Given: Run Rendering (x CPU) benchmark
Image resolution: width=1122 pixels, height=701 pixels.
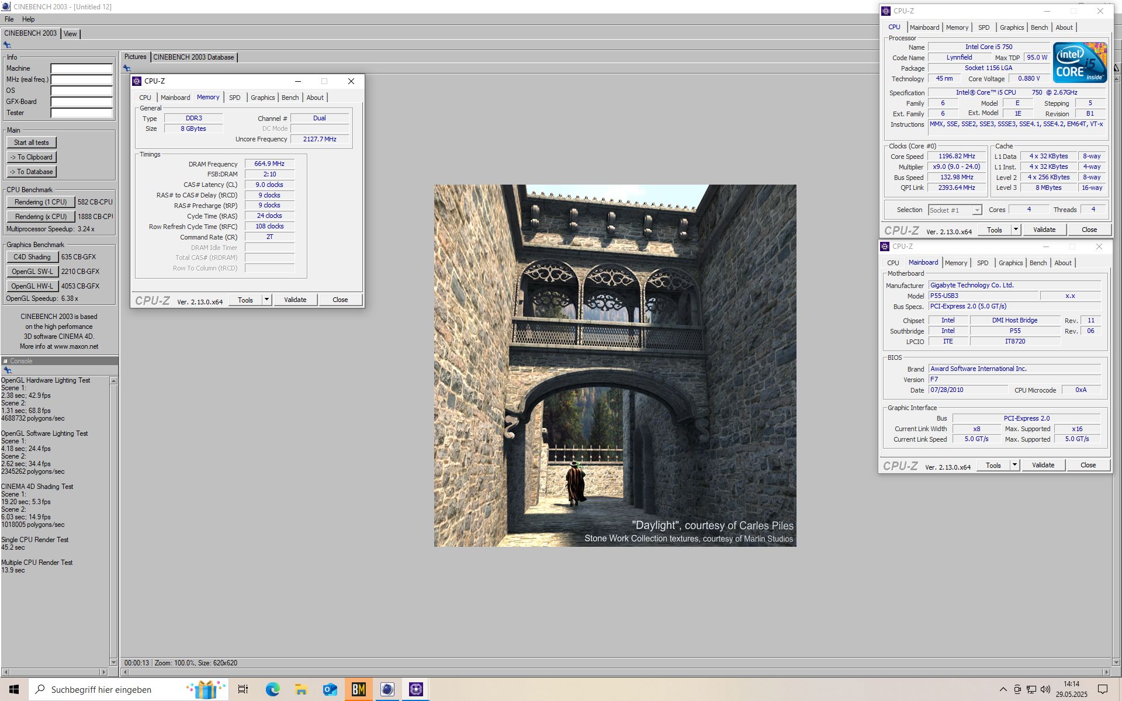Looking at the screenshot, I should tap(41, 217).
